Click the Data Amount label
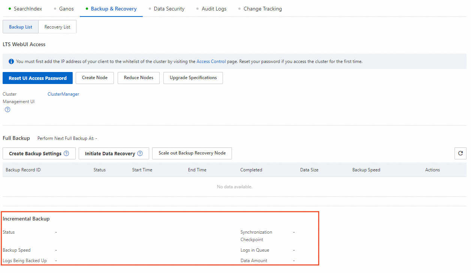The image size is (471, 273). 254,261
